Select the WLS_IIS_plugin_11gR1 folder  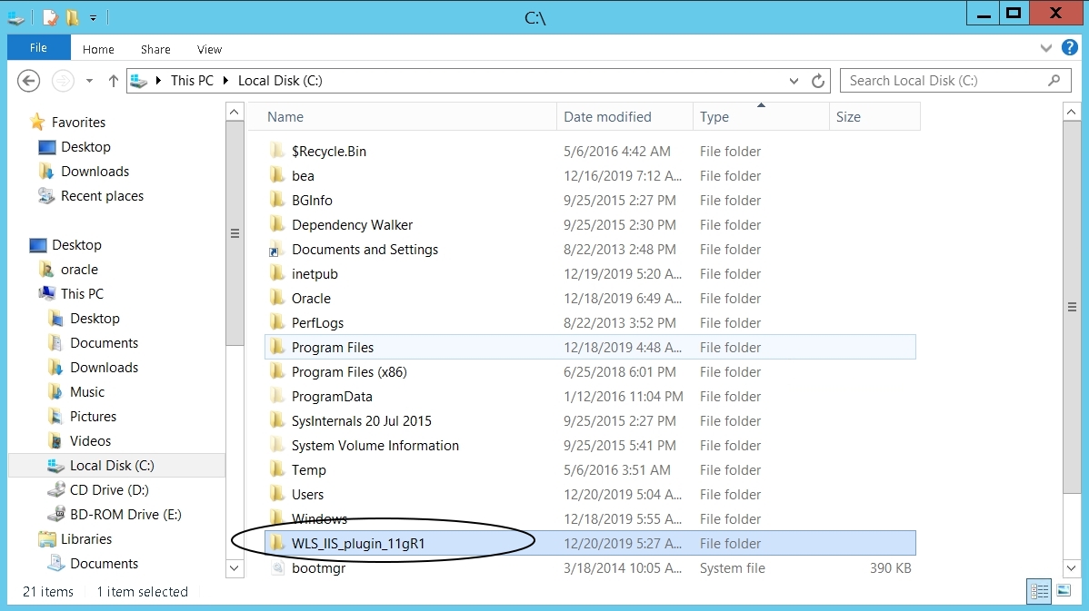pyautogui.click(x=590, y=543)
